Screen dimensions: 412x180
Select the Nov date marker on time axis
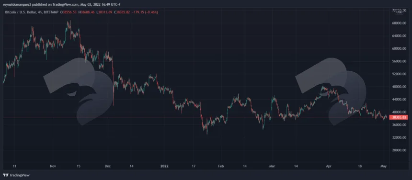coord(53,166)
